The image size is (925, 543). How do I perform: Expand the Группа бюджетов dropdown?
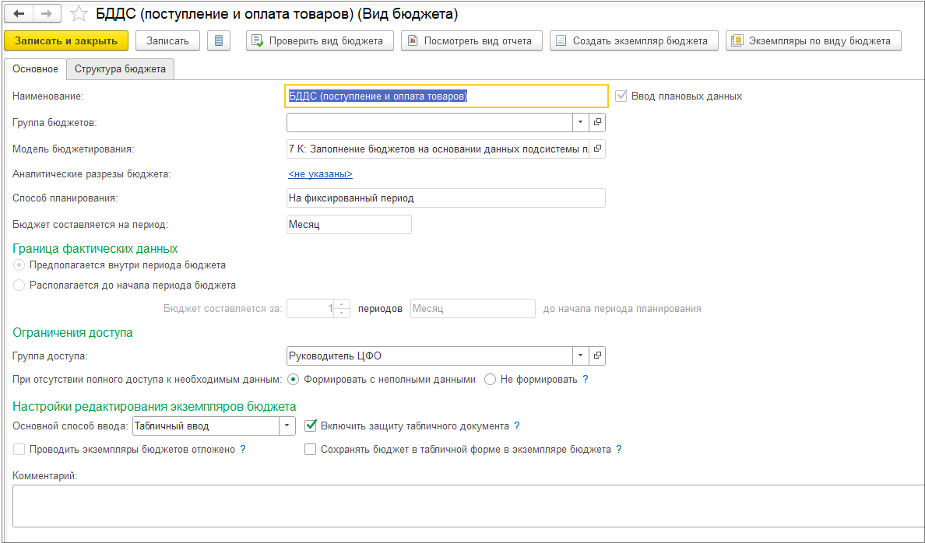tap(581, 122)
